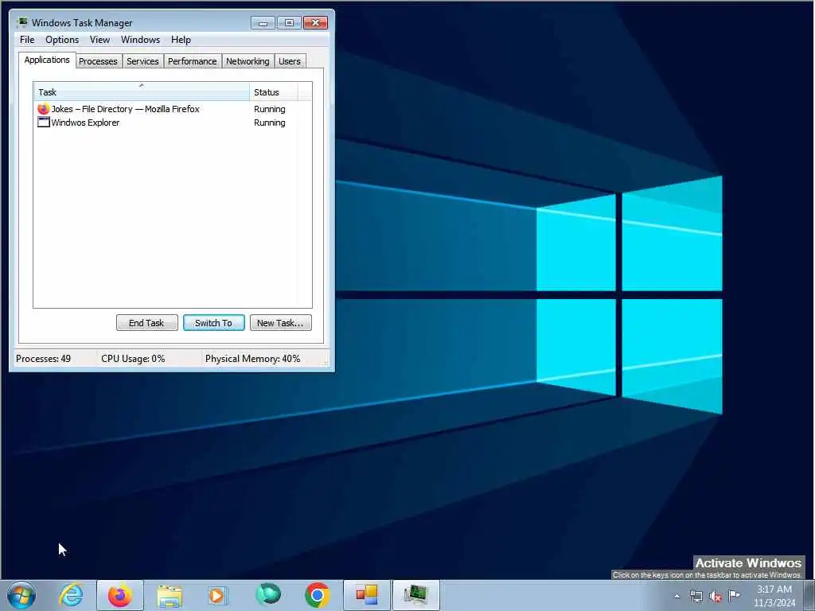Click the New Task... button
Viewport: 815px width, 611px height.
click(280, 323)
